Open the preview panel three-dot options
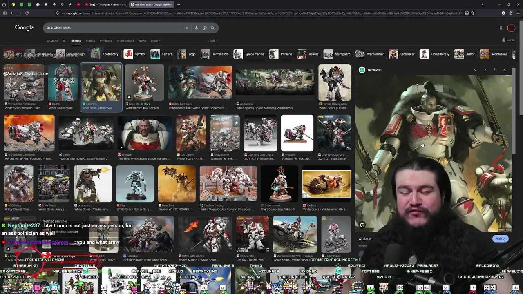The width and height of the screenshot is (523, 294). coord(495,70)
